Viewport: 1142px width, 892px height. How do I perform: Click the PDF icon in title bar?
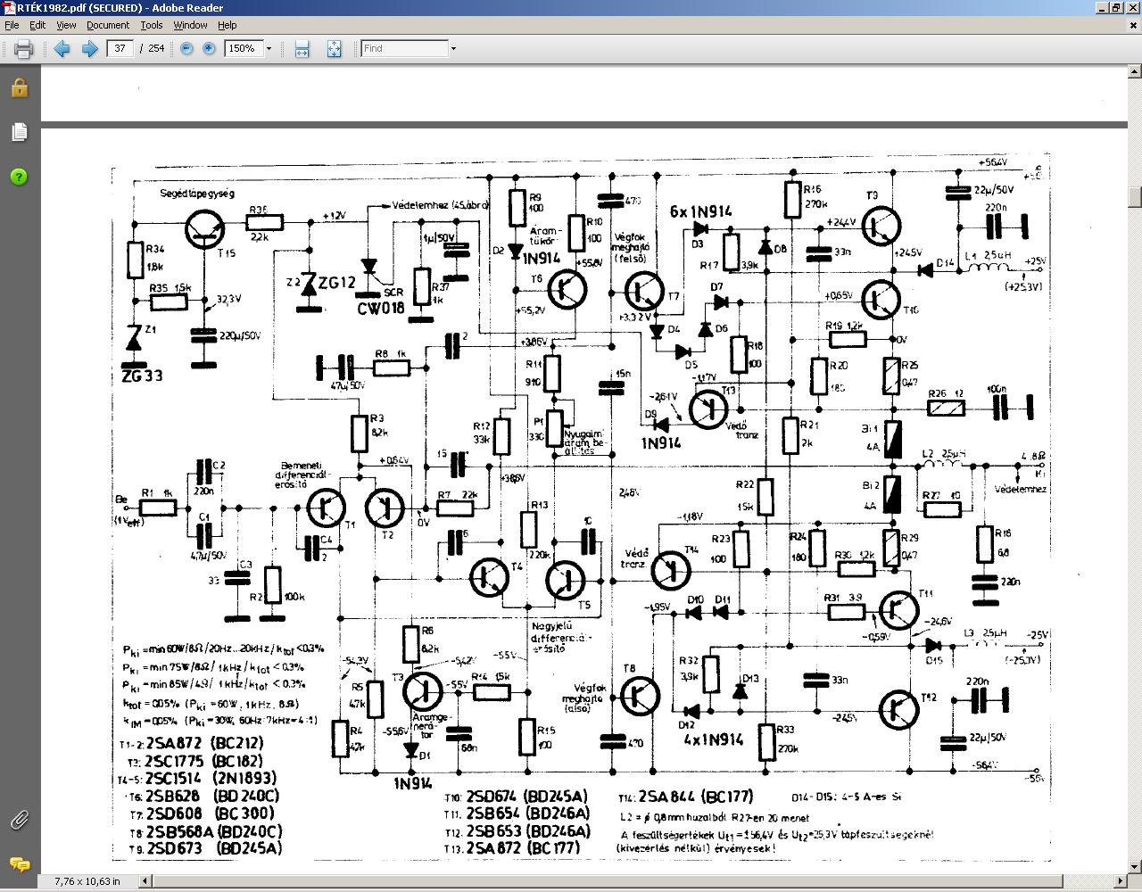tap(8, 8)
